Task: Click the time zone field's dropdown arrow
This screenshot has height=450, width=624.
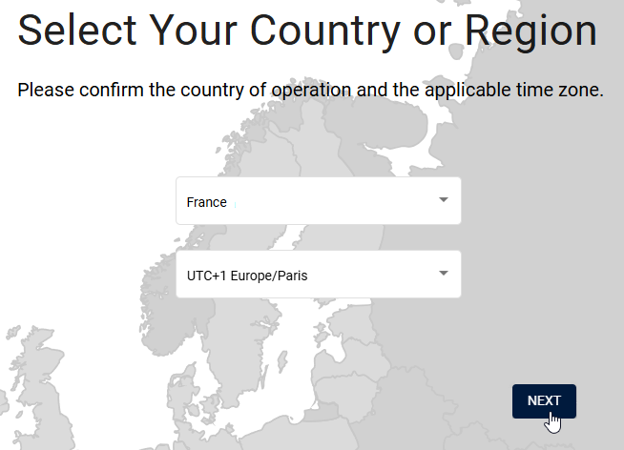Action: coord(443,274)
